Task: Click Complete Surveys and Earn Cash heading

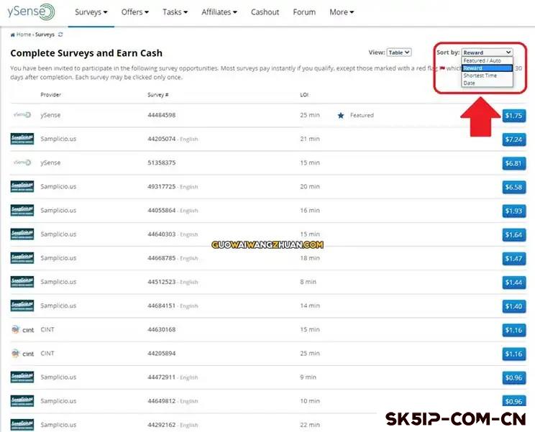Action: pos(86,53)
